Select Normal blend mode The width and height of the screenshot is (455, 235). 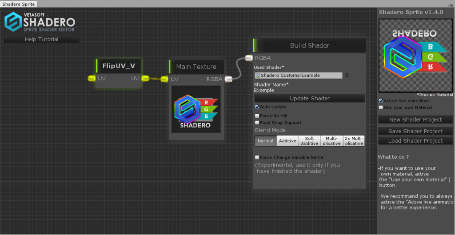(x=266, y=141)
